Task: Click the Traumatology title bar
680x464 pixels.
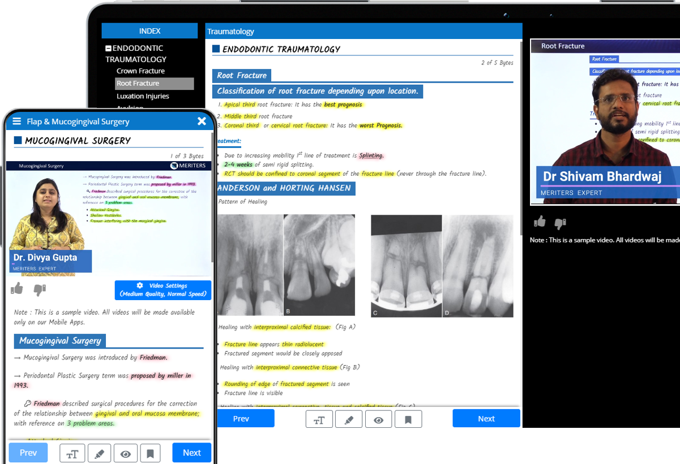Action: pyautogui.click(x=363, y=31)
